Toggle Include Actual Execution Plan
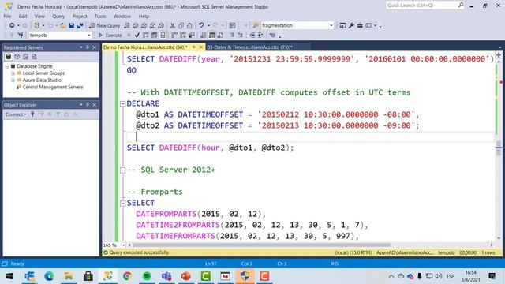This screenshot has height=284, width=505. [x=174, y=35]
